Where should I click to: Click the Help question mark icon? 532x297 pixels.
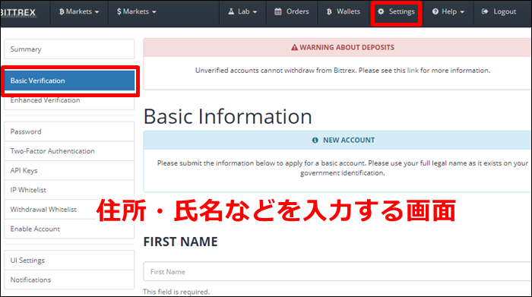(x=435, y=11)
